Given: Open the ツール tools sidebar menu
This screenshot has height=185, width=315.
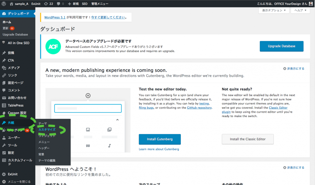Looking at the screenshot, I should point(12,145).
